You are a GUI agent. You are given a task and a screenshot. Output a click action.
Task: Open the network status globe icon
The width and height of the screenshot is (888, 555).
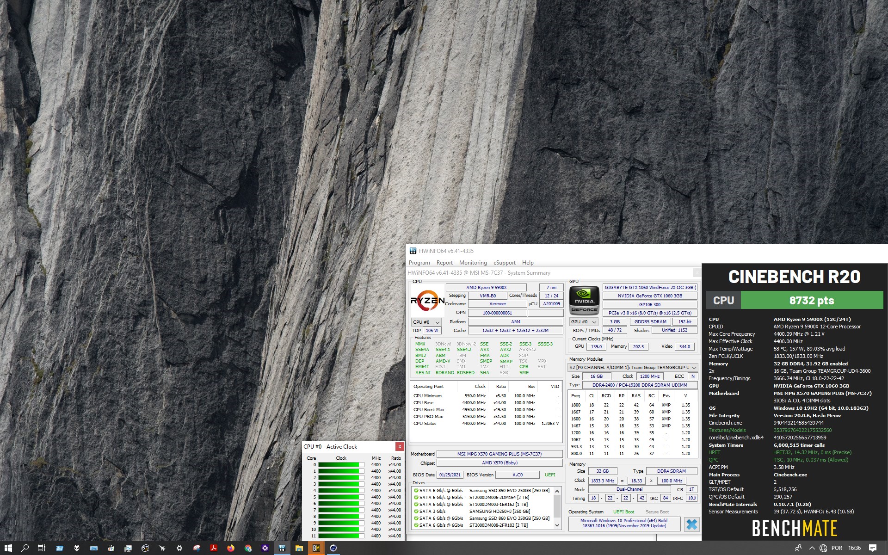pyautogui.click(x=823, y=548)
